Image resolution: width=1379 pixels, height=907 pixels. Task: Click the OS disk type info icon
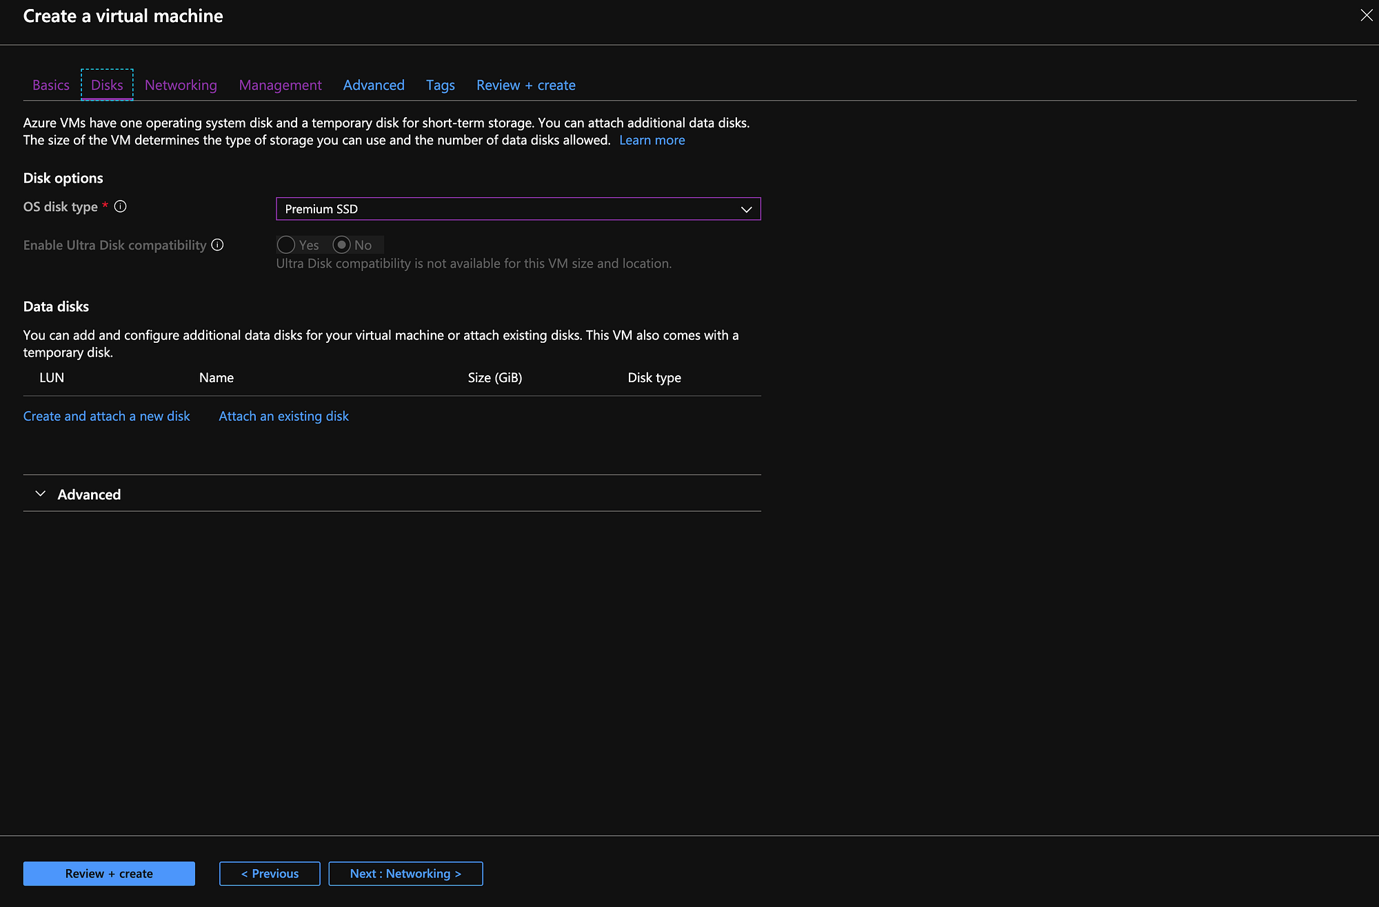pyautogui.click(x=120, y=206)
